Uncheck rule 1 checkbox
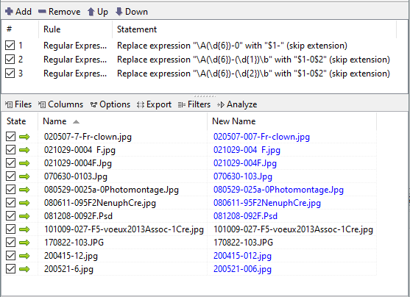The width and height of the screenshot is (410, 297). [x=10, y=46]
